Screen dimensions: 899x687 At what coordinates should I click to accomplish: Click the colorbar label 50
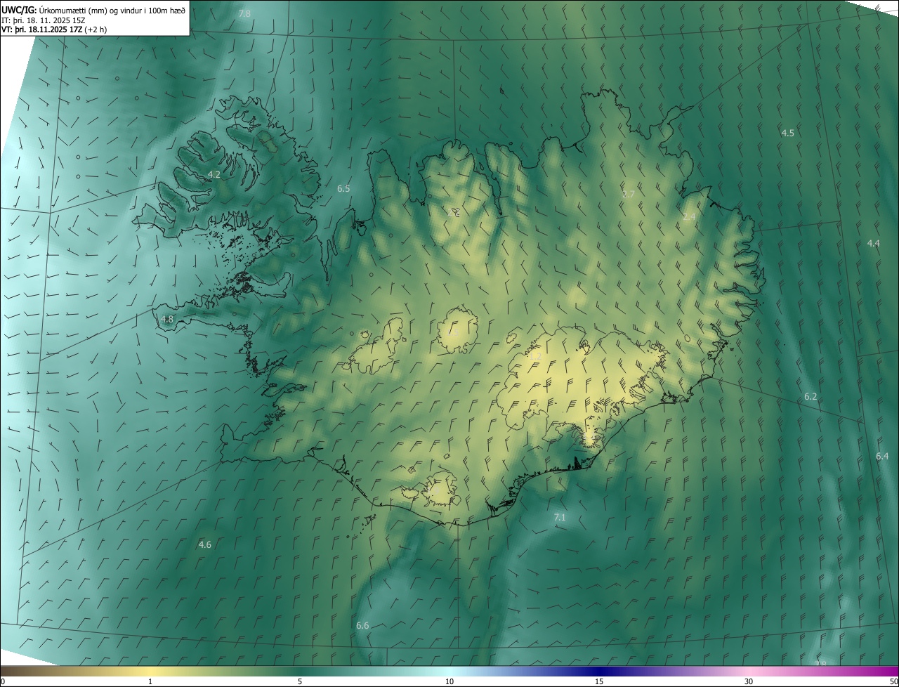click(893, 682)
